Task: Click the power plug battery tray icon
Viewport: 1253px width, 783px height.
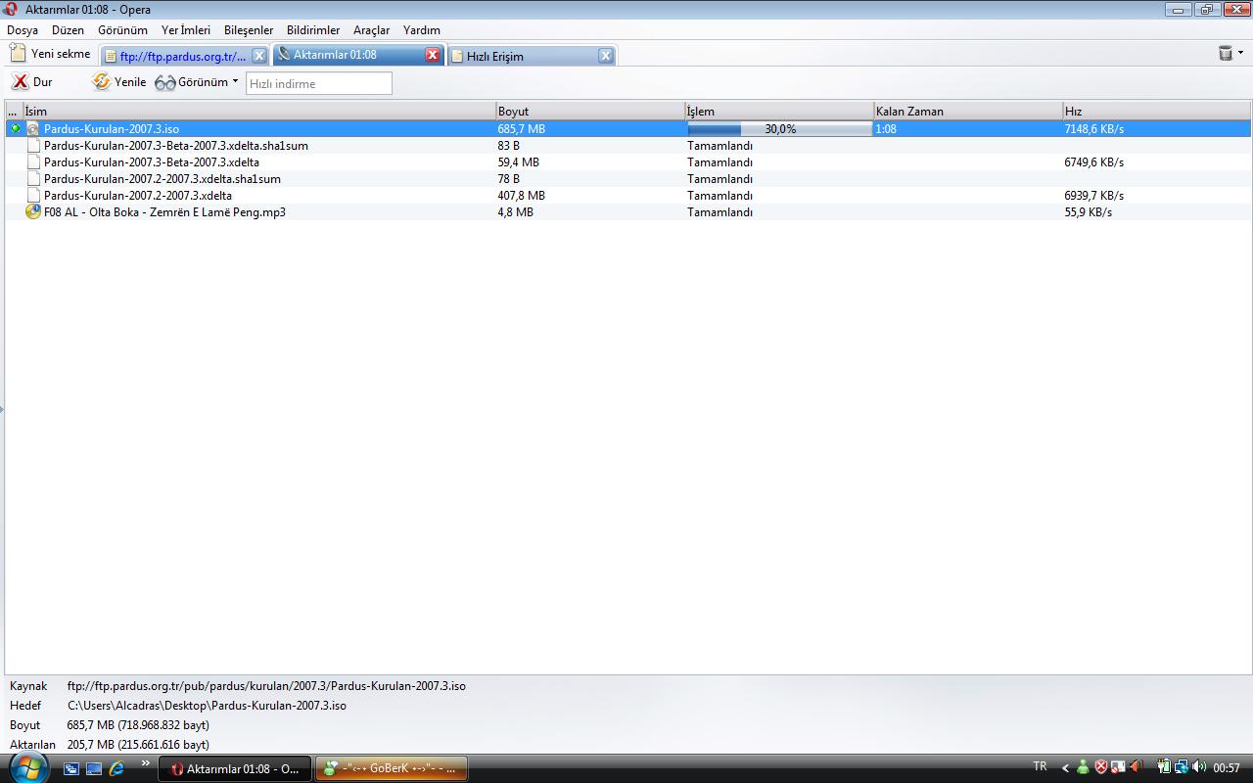Action: 1165,767
